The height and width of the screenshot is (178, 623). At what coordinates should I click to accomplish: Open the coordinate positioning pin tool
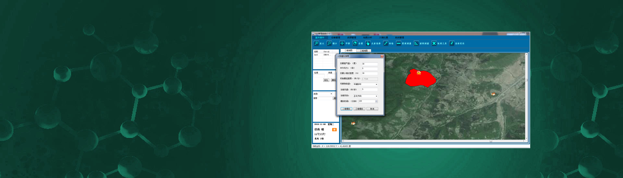pos(452,43)
